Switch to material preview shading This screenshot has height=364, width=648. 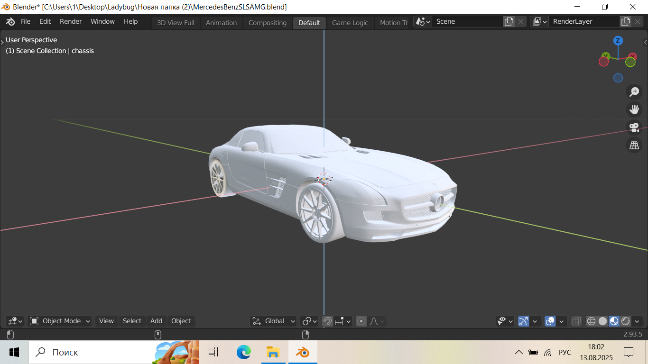tap(614, 321)
